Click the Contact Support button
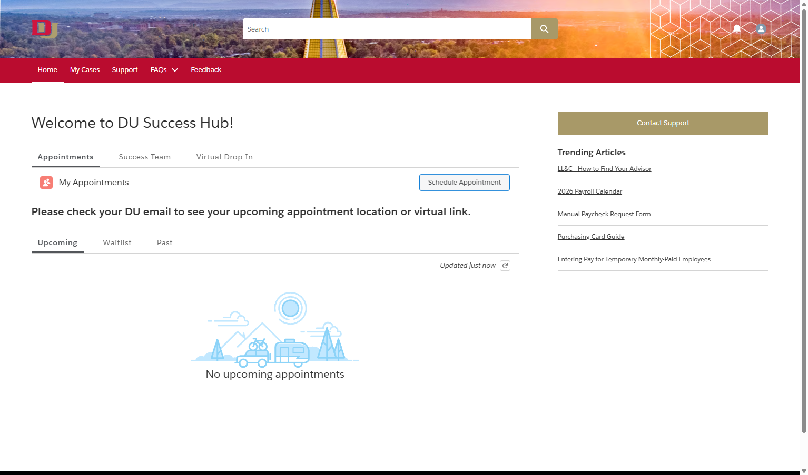The height and width of the screenshot is (475, 808). (663, 123)
